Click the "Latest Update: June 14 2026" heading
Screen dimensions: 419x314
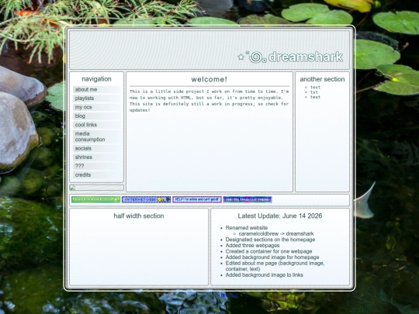point(280,216)
